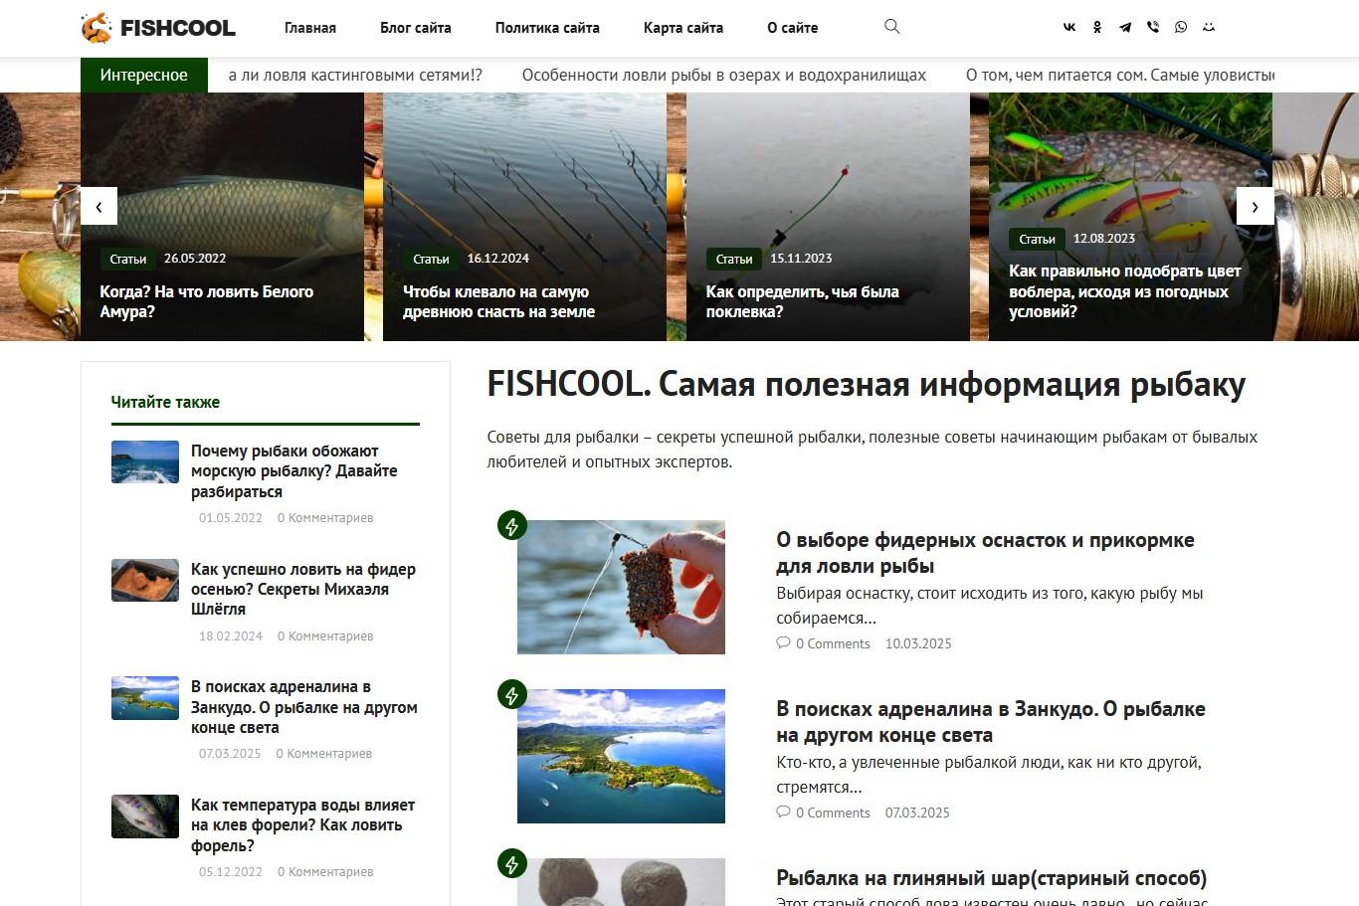
Task: Open ticker link about what catfish eat
Action: point(1120,75)
